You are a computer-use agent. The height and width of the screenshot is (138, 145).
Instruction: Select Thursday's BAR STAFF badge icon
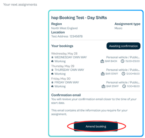[x=103, y=74]
